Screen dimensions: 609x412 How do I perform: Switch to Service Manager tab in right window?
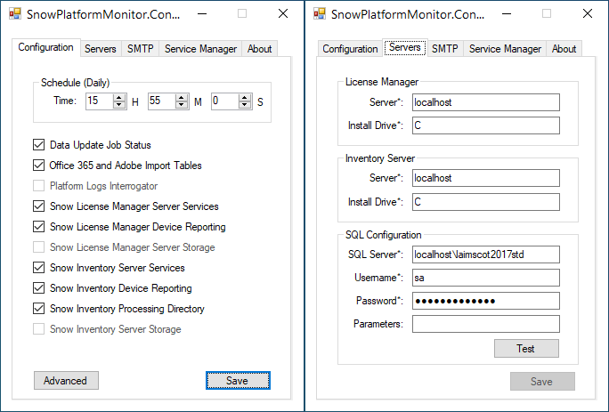coord(503,49)
